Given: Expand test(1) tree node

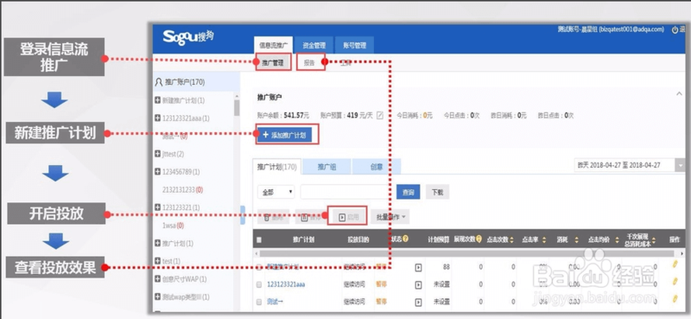Looking at the screenshot, I should pyautogui.click(x=158, y=261).
